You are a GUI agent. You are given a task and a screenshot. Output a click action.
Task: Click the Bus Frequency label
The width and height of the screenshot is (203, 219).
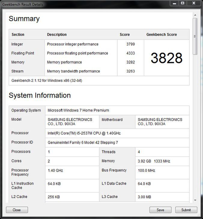tap(114, 170)
